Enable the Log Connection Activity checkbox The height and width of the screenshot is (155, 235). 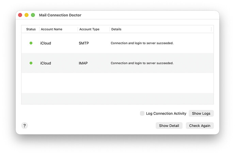pos(142,113)
